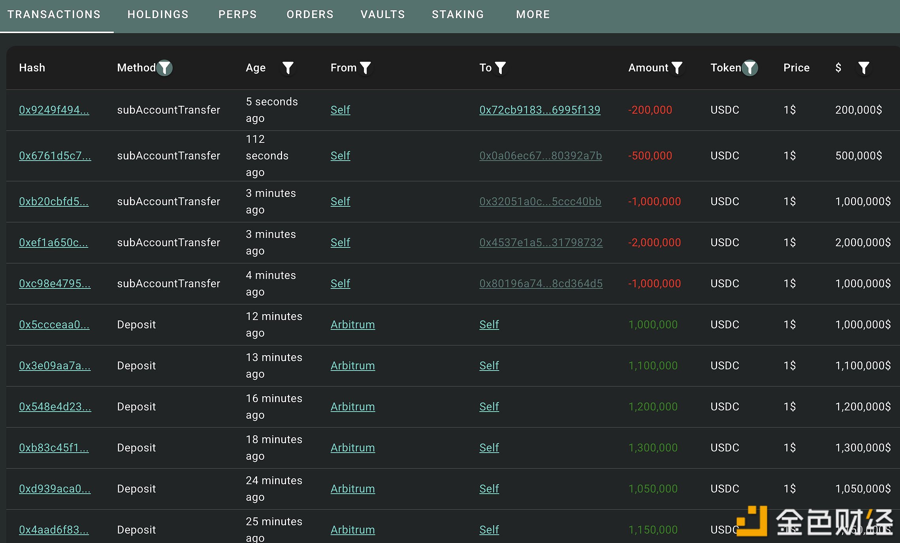900x543 pixels.
Task: Click Self link in first row From column
Action: (340, 110)
